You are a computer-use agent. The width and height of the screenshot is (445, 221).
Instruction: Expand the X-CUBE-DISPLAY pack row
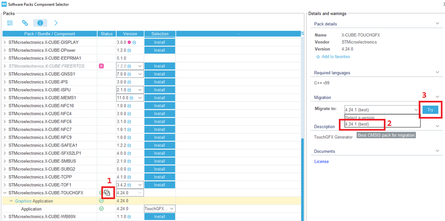click(4, 42)
